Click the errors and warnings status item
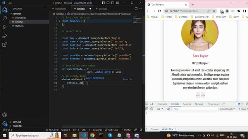 tap(8, 130)
